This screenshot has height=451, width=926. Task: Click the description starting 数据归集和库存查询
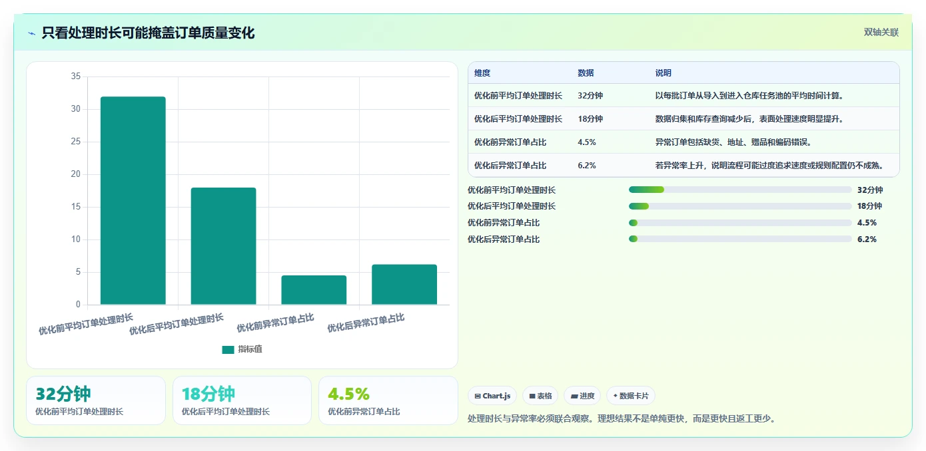749,119
